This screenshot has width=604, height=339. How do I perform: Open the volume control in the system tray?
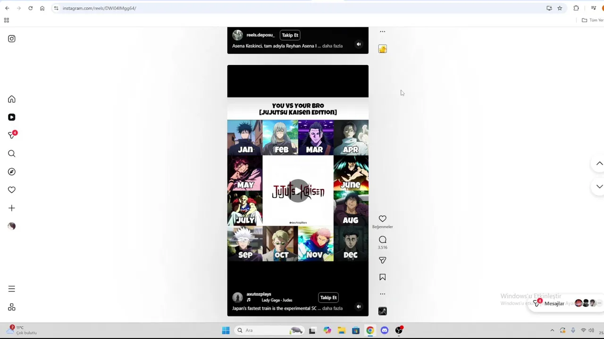[x=591, y=331]
